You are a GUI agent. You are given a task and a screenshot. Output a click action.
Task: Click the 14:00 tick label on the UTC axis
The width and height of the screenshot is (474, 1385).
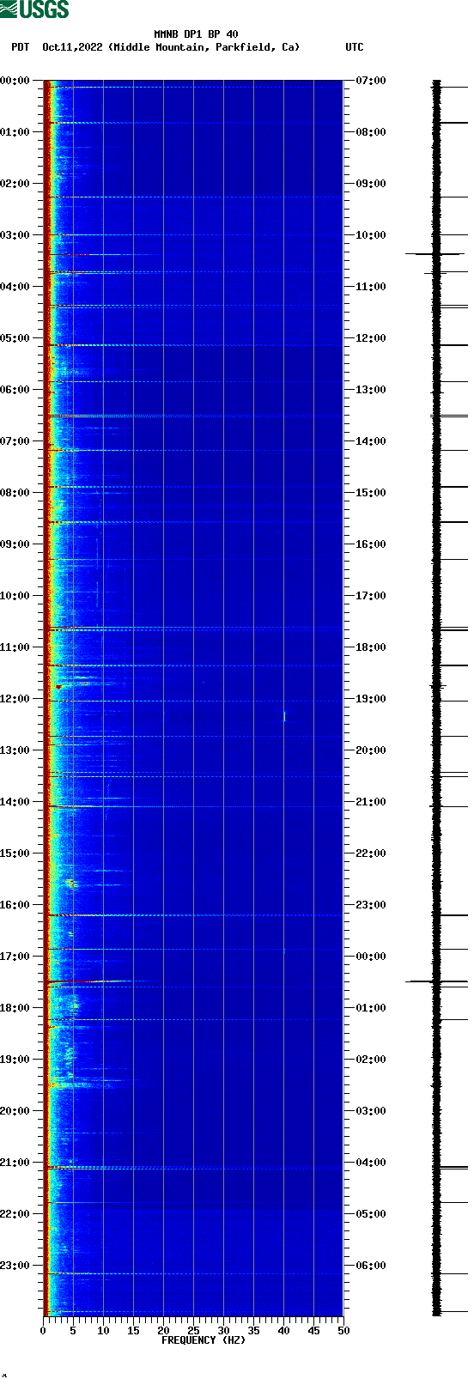371,441
